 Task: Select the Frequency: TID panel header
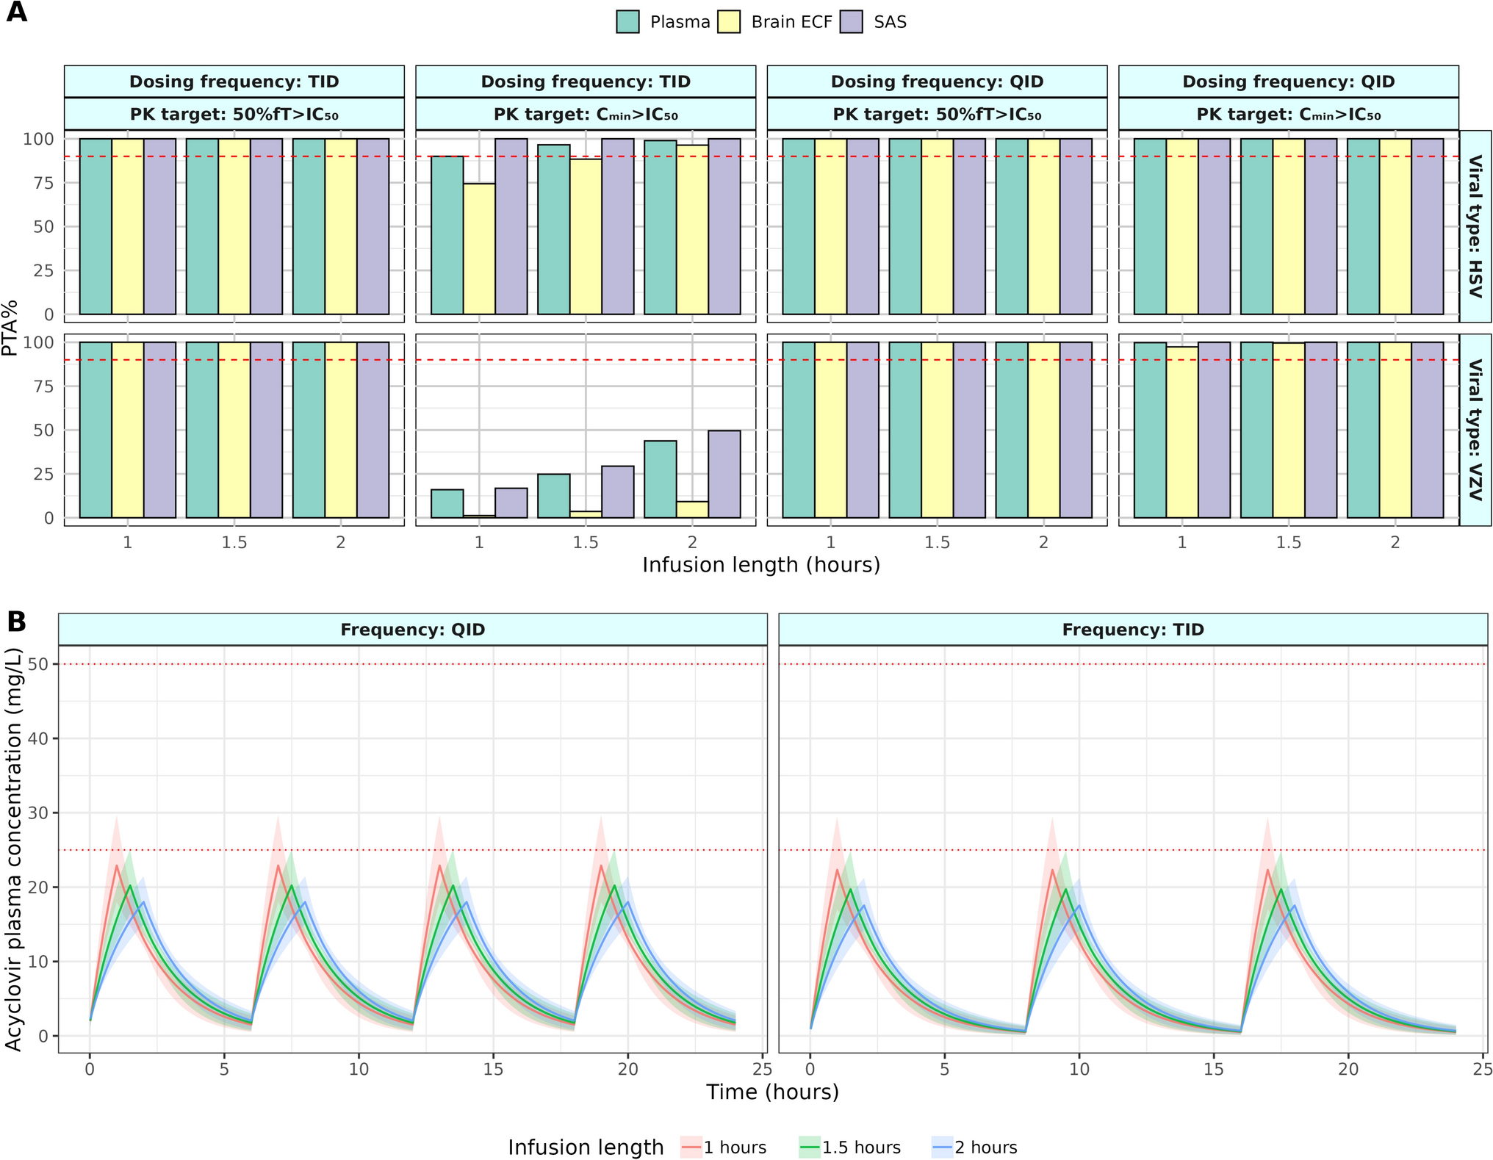click(1132, 630)
